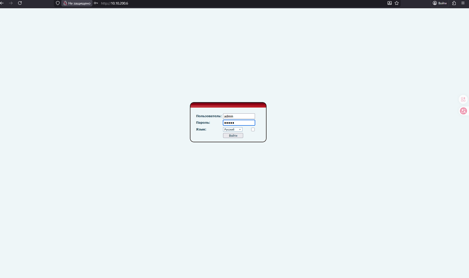The image size is (469, 278).
Task: Reload the page with the refresh icon
Action: click(x=20, y=3)
